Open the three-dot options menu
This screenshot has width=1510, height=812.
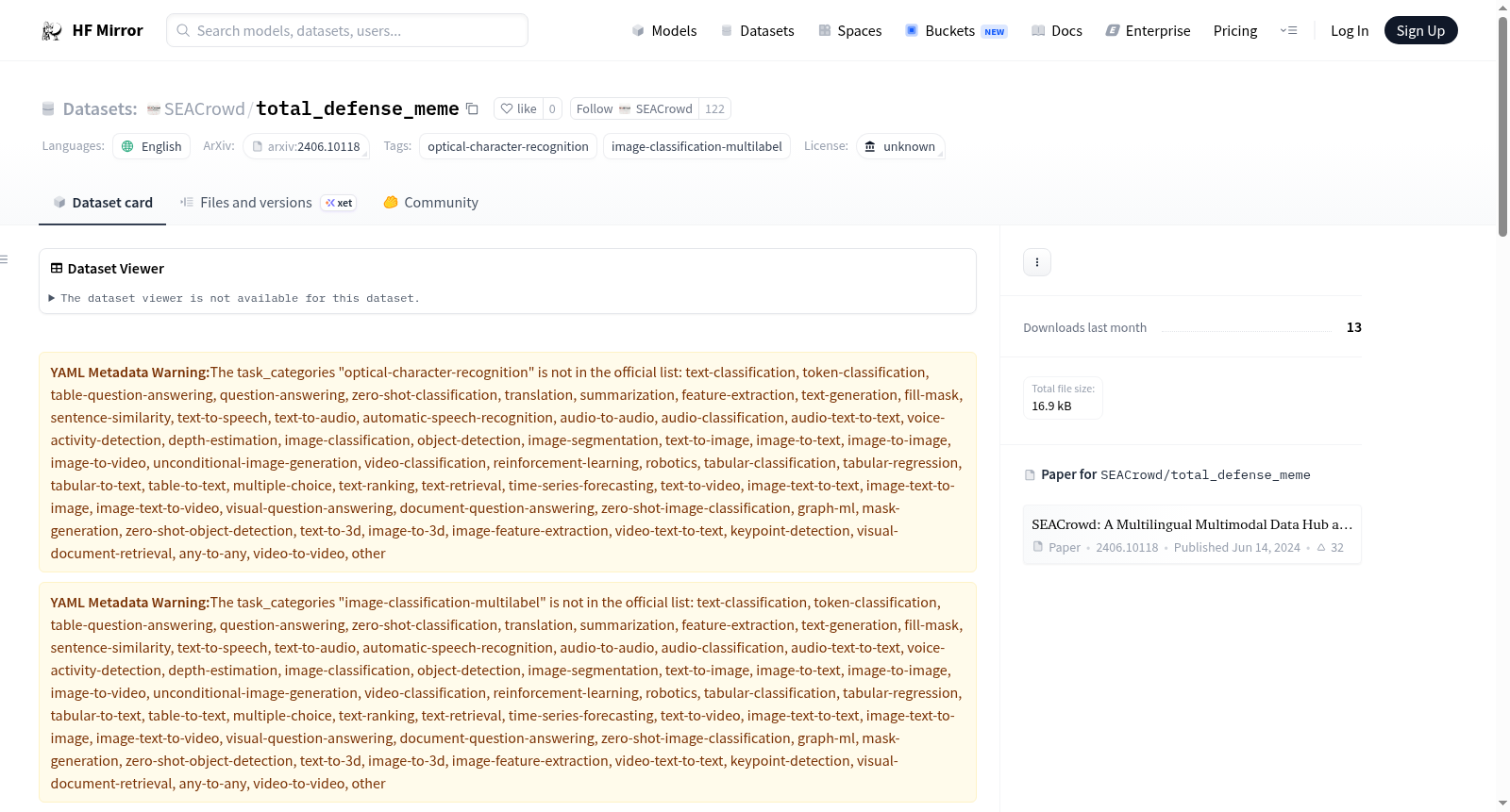tap(1037, 262)
